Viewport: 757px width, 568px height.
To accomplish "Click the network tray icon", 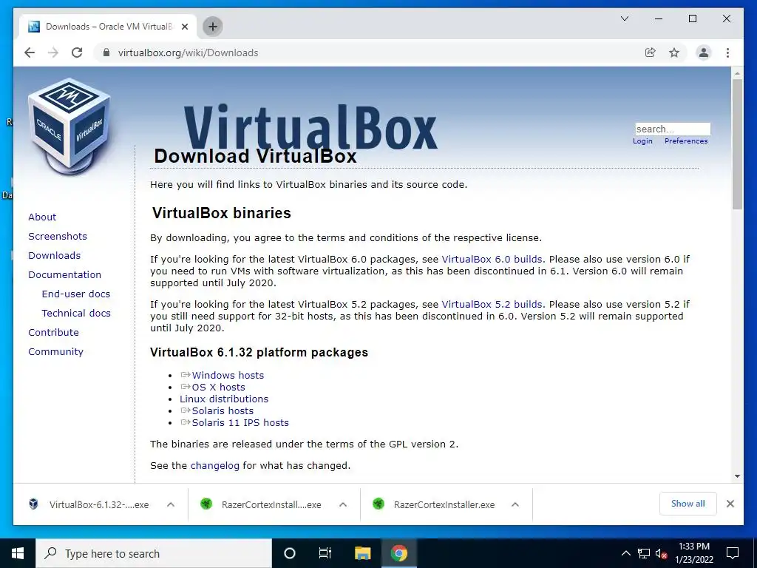I will [x=644, y=553].
